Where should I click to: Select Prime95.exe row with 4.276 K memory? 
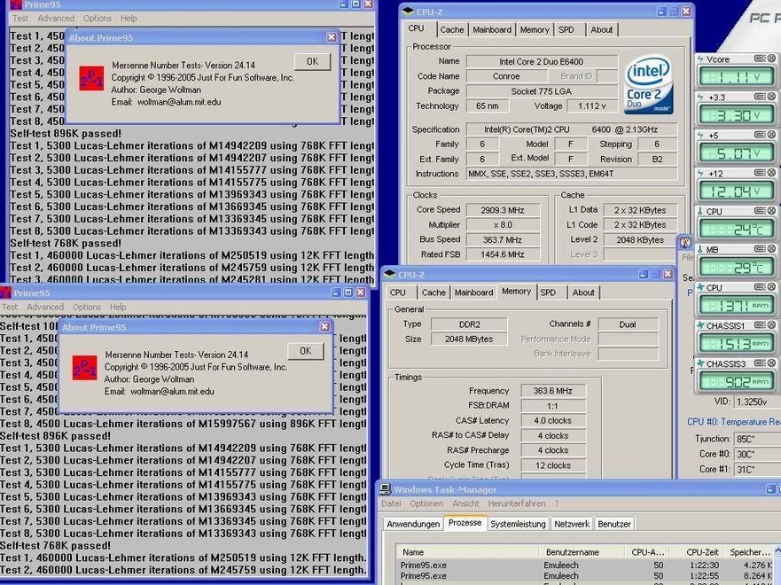point(586,565)
